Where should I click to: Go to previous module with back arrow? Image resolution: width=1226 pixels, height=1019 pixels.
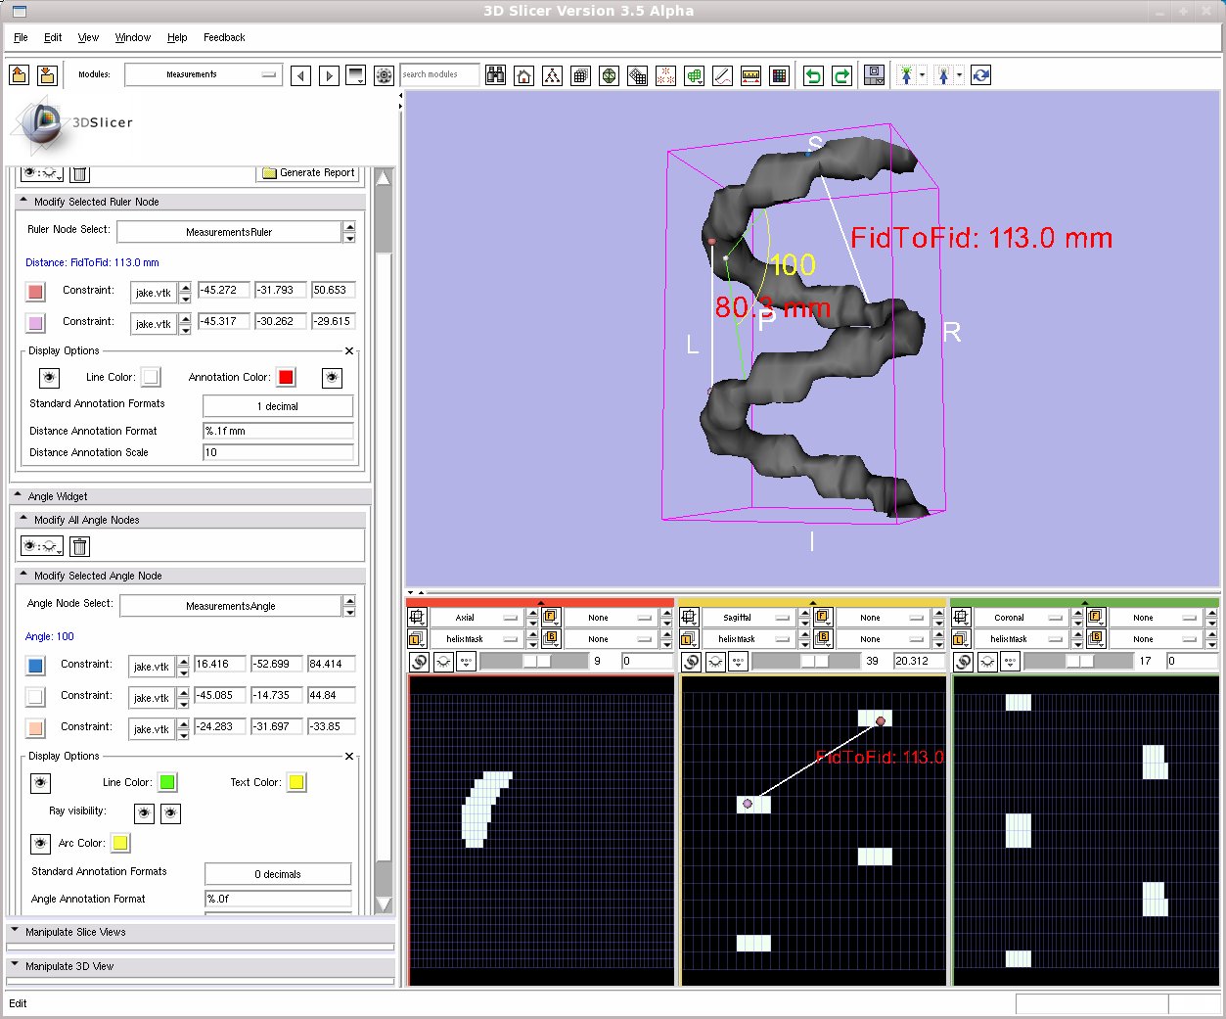pyautogui.click(x=301, y=75)
